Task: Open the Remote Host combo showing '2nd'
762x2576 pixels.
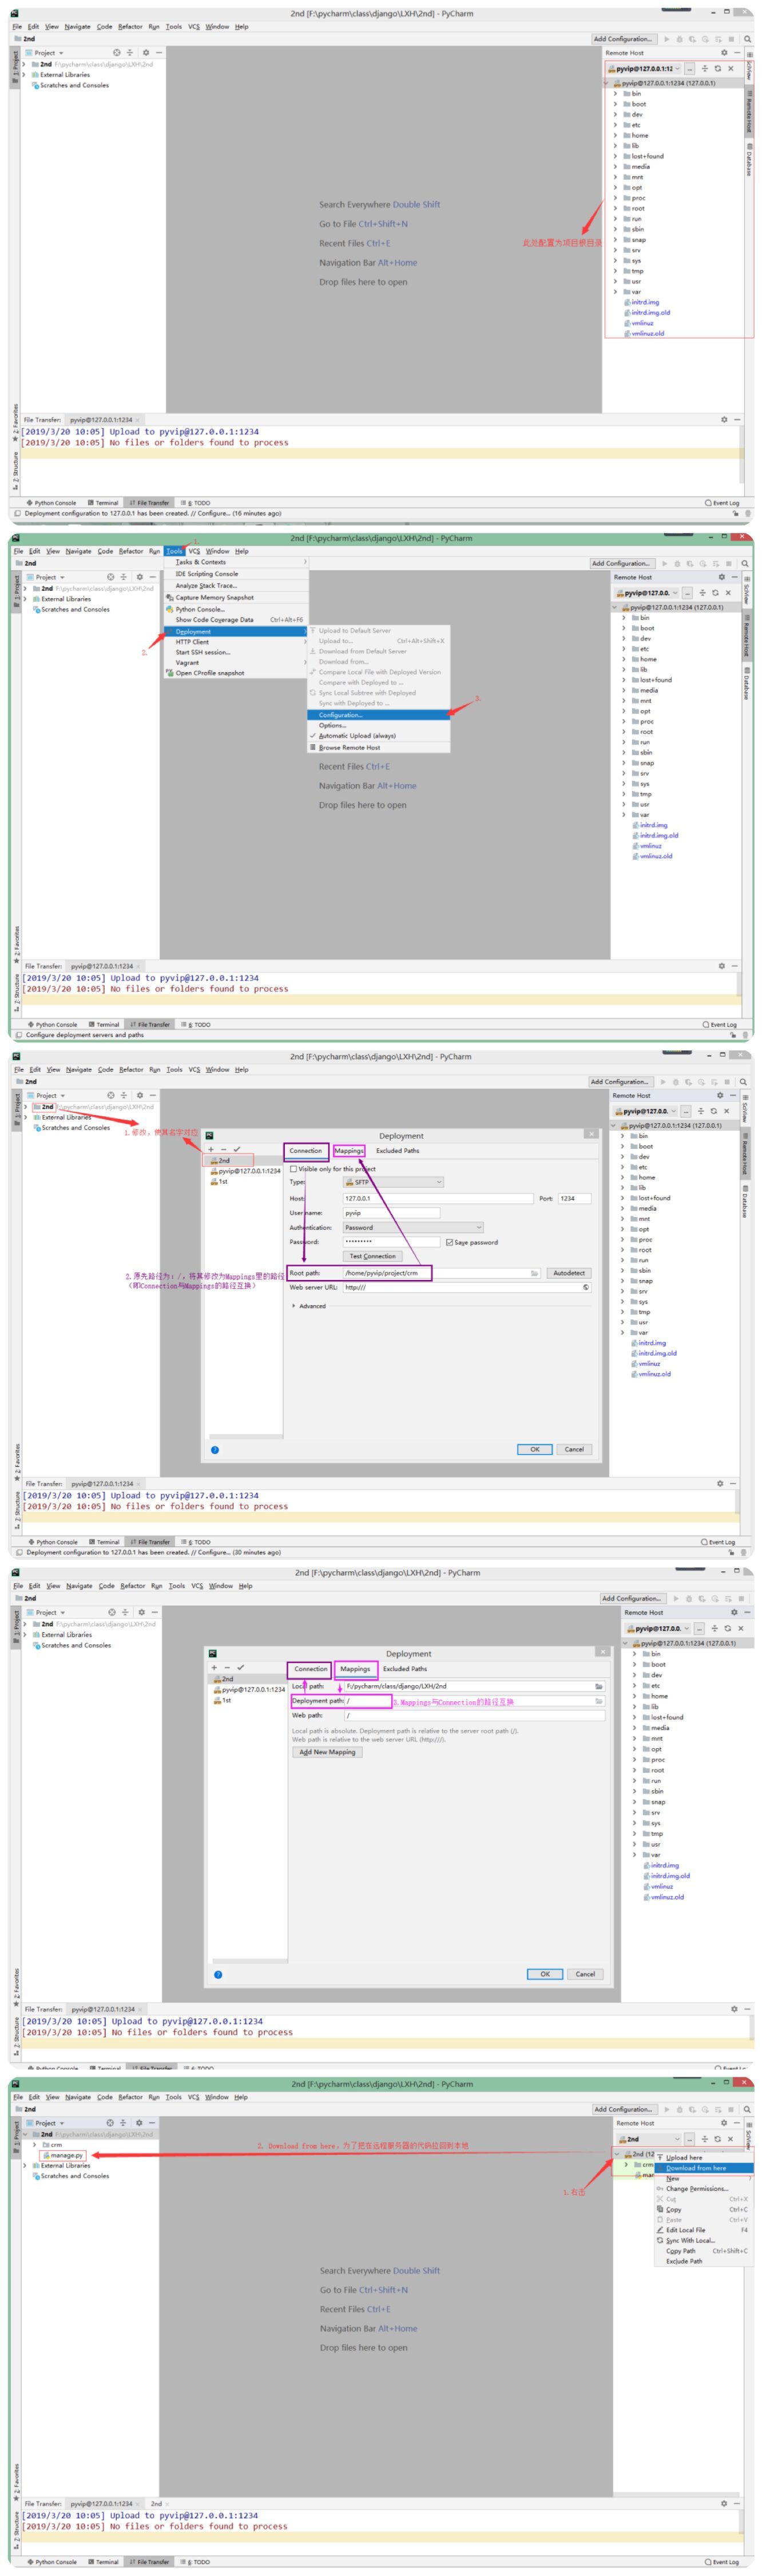Action: (x=650, y=2139)
